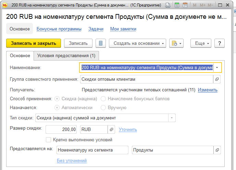Open the reminder document icon dropdown

pos(176,43)
